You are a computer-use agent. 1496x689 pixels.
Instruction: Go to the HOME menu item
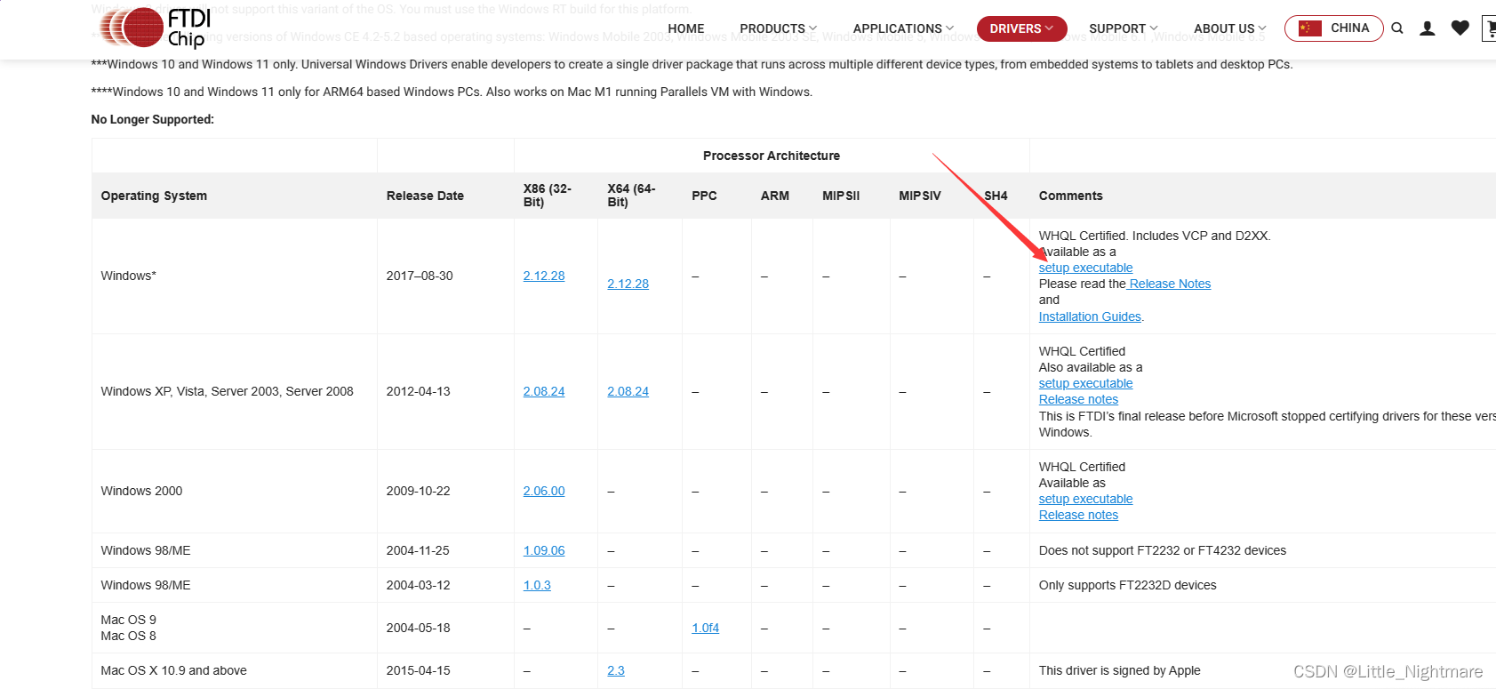coord(686,28)
